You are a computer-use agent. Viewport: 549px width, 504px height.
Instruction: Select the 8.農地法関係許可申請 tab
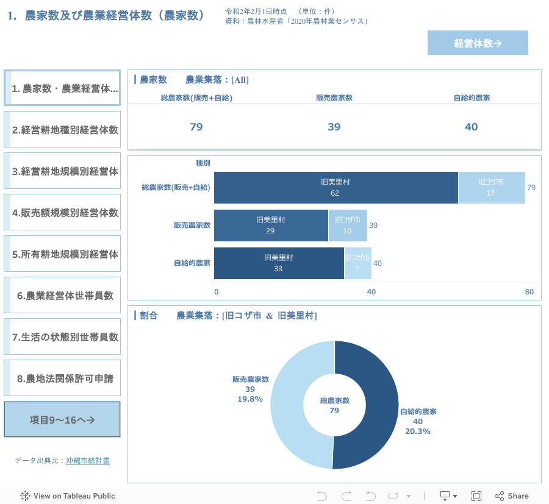pyautogui.click(x=63, y=378)
